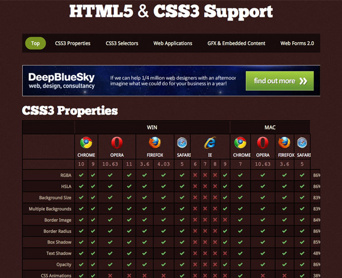Open the Web Forms 2.0 tab
The height and width of the screenshot is (278, 342).
pyautogui.click(x=297, y=43)
